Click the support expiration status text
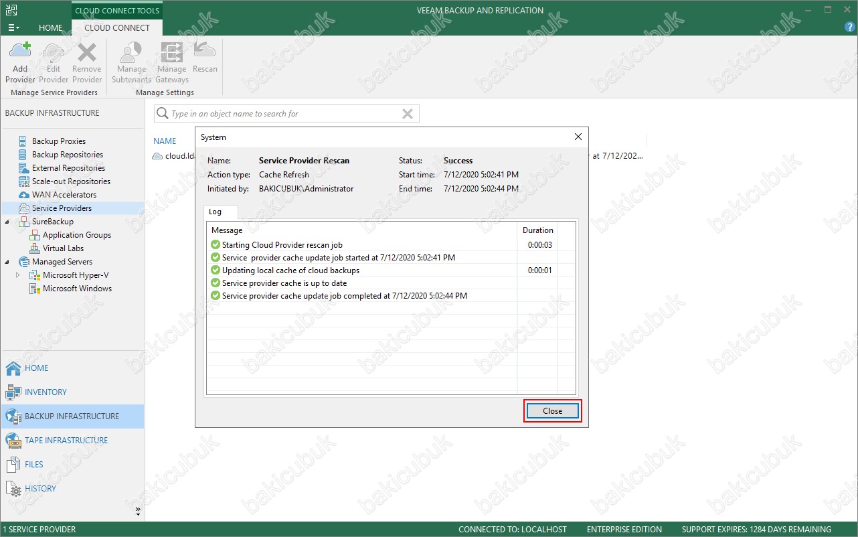 point(756,530)
